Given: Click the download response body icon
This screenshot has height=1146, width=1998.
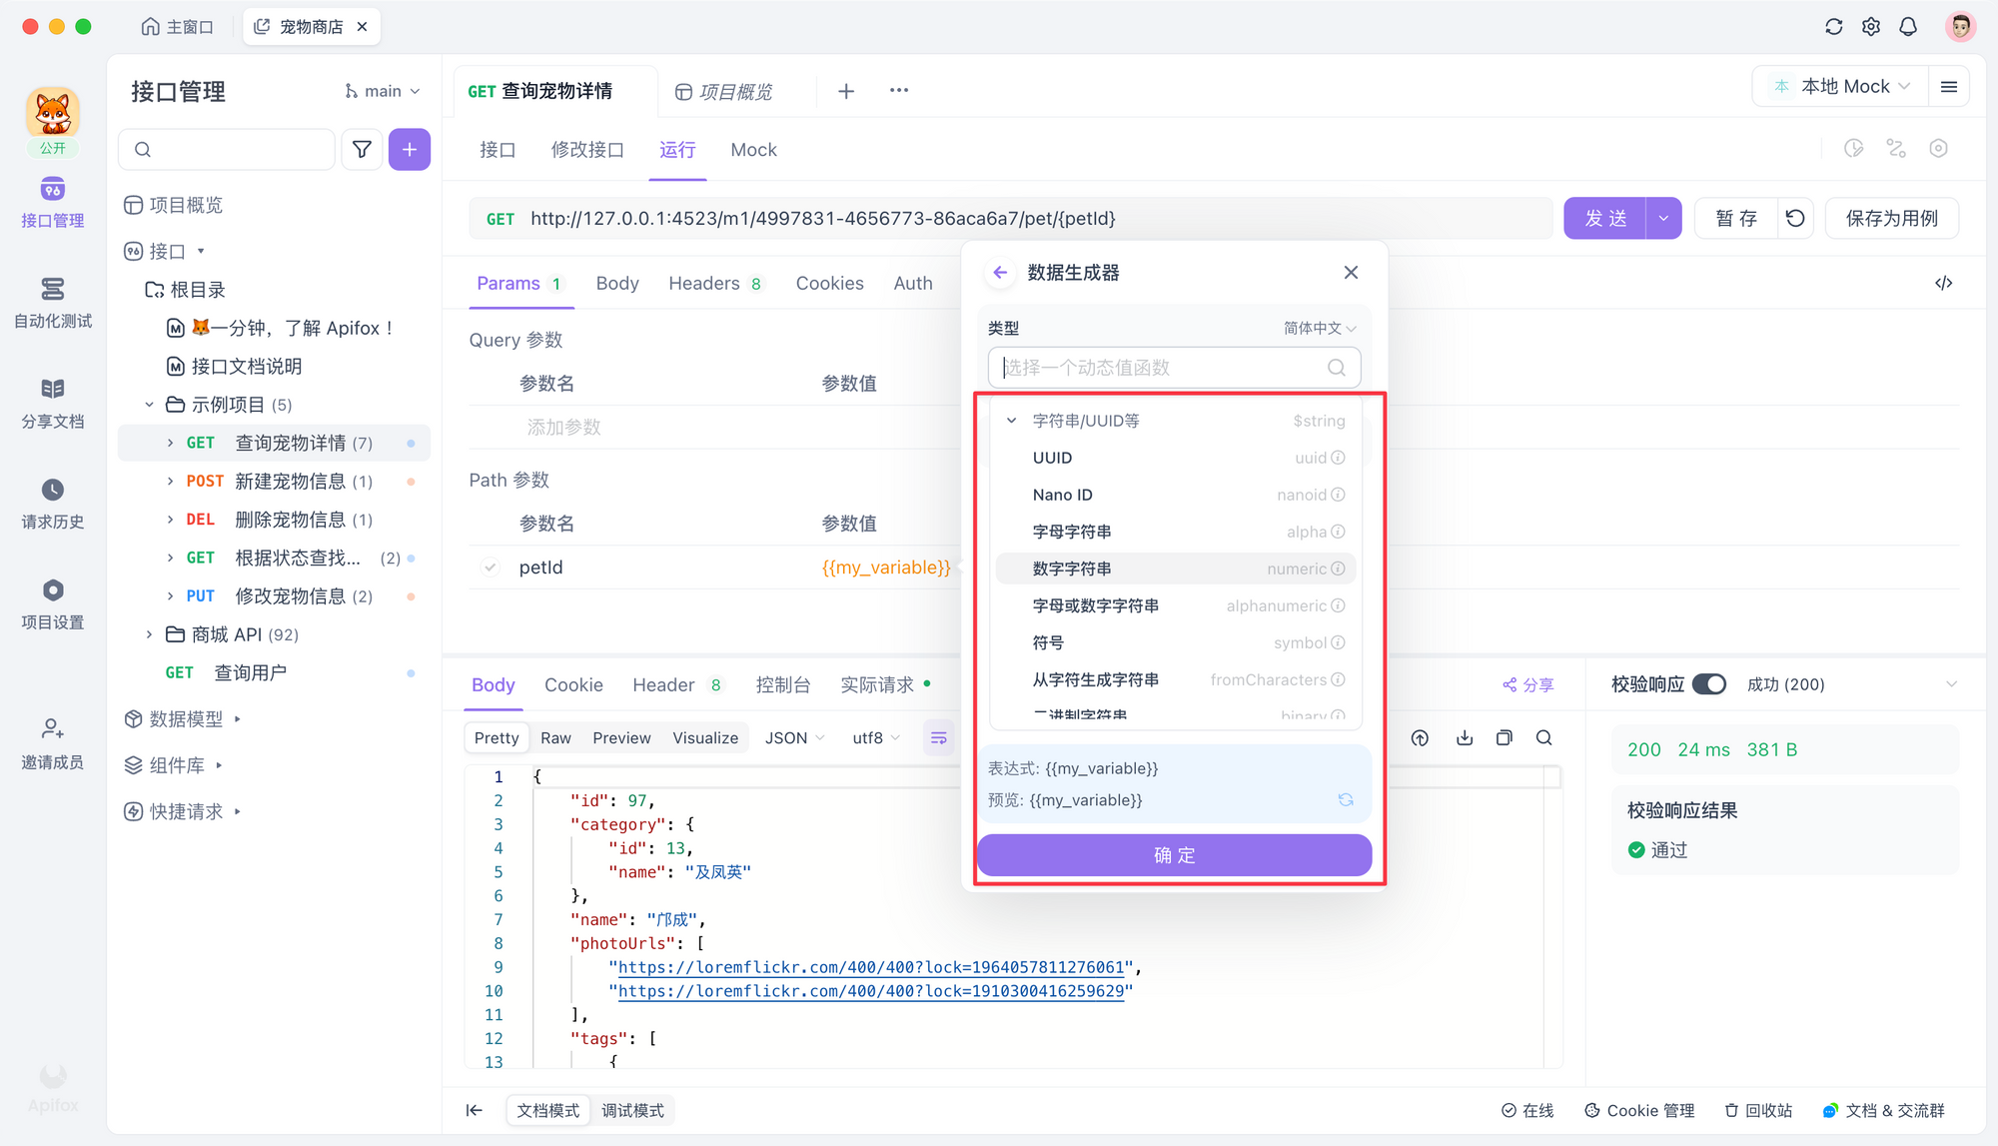Looking at the screenshot, I should [x=1465, y=737].
